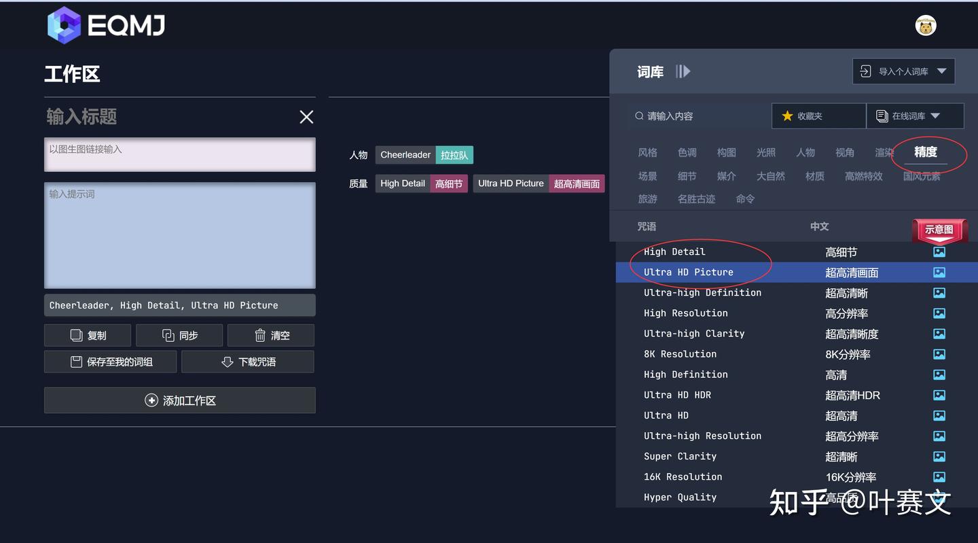Screen dimensions: 978x543
Task: Select the 大自然 category tab
Action: tap(771, 176)
